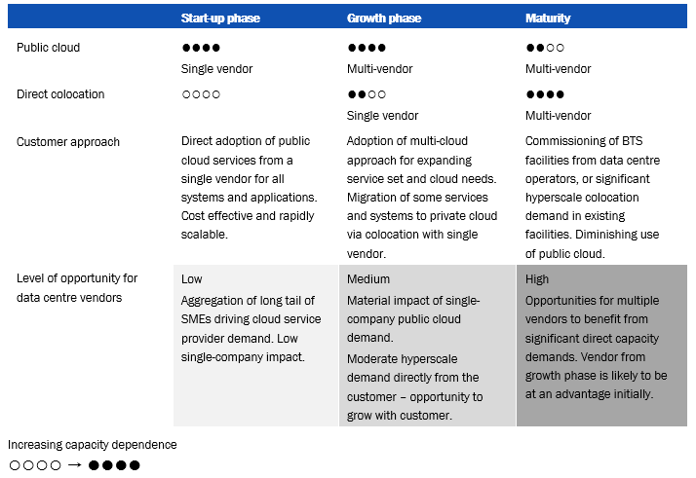Screen dimensions: 696x478
Task: Click Public cloud dots under Maturity
Action: (x=545, y=48)
